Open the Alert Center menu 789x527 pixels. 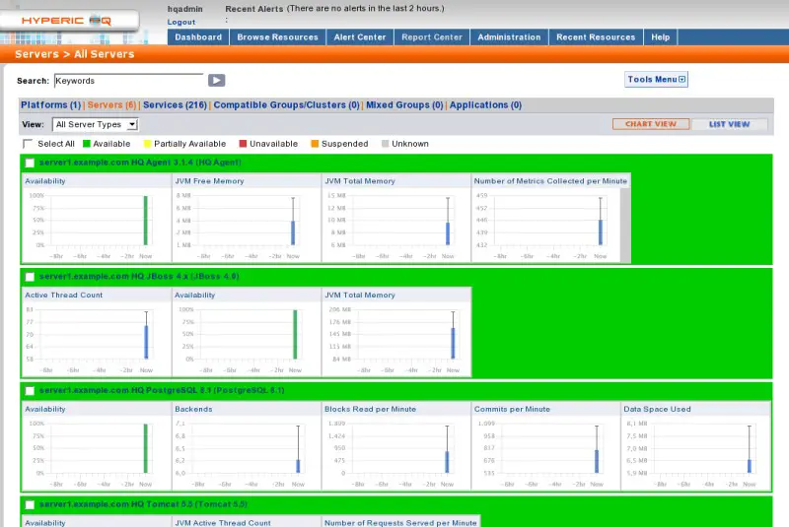coord(360,37)
